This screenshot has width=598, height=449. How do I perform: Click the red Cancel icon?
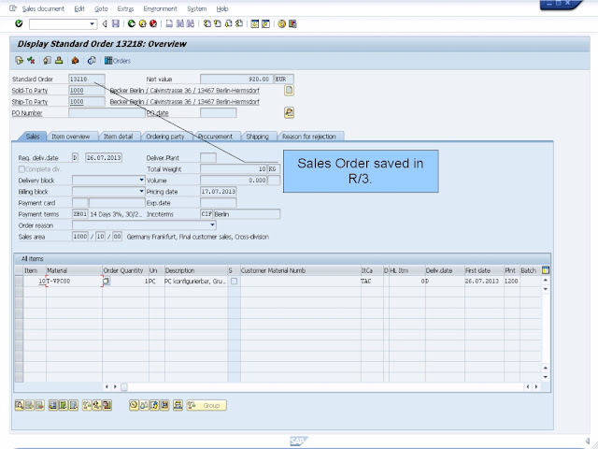coord(153,23)
